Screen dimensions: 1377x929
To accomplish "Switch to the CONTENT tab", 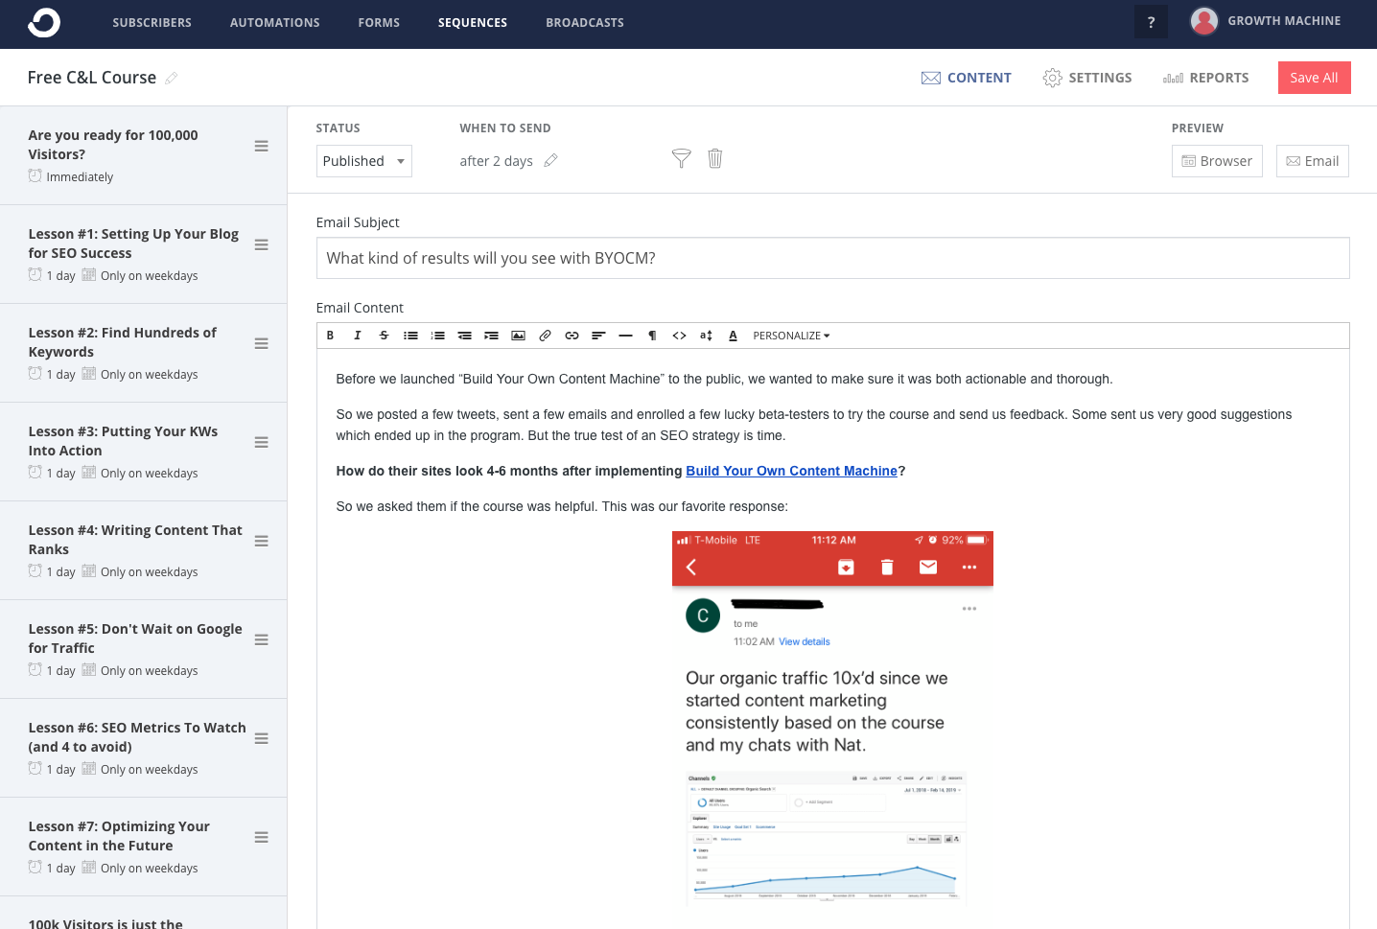I will tap(966, 78).
